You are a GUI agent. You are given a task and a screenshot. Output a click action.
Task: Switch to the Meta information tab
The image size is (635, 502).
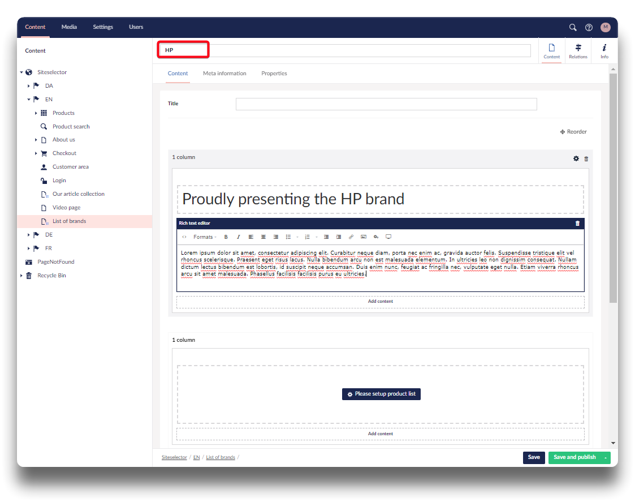(x=224, y=74)
